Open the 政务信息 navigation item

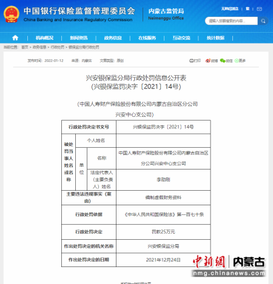113,38
